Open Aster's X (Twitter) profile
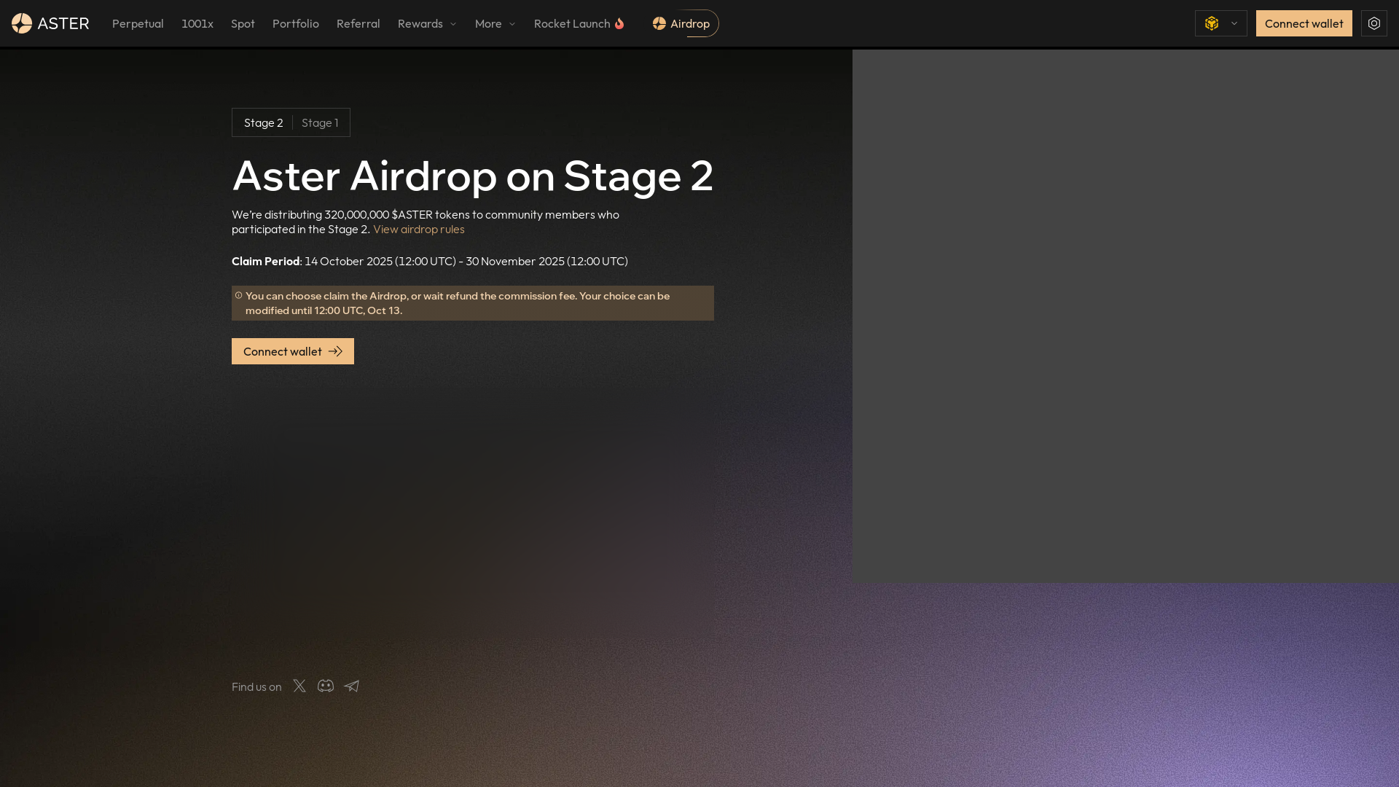This screenshot has height=787, width=1399. click(x=299, y=686)
